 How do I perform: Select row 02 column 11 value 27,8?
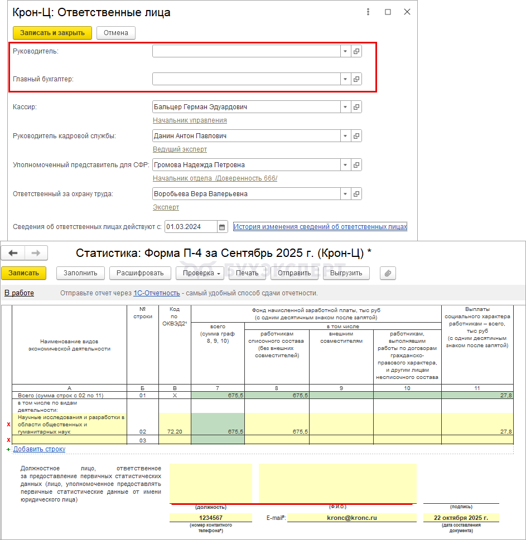[477, 424]
